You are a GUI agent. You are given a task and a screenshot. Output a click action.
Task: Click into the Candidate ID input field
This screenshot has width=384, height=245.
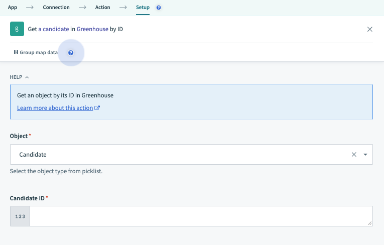tap(201, 216)
